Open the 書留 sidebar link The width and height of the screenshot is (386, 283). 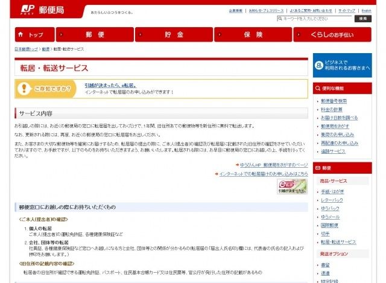(325, 265)
